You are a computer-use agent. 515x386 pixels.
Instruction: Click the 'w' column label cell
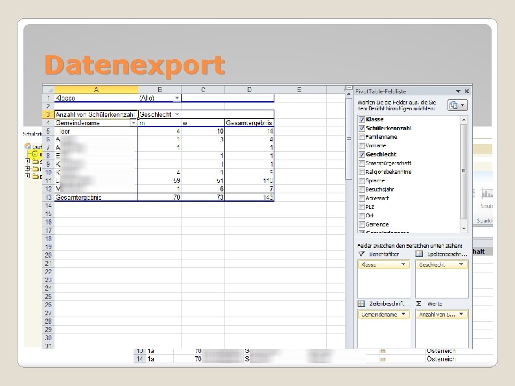[x=203, y=123]
